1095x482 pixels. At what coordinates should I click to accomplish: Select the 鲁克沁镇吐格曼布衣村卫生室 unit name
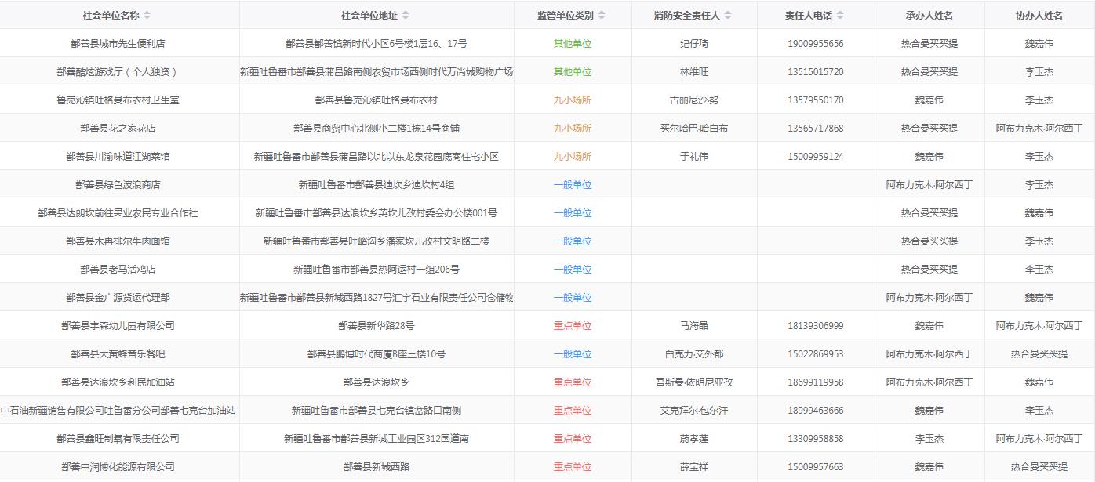pos(118,100)
